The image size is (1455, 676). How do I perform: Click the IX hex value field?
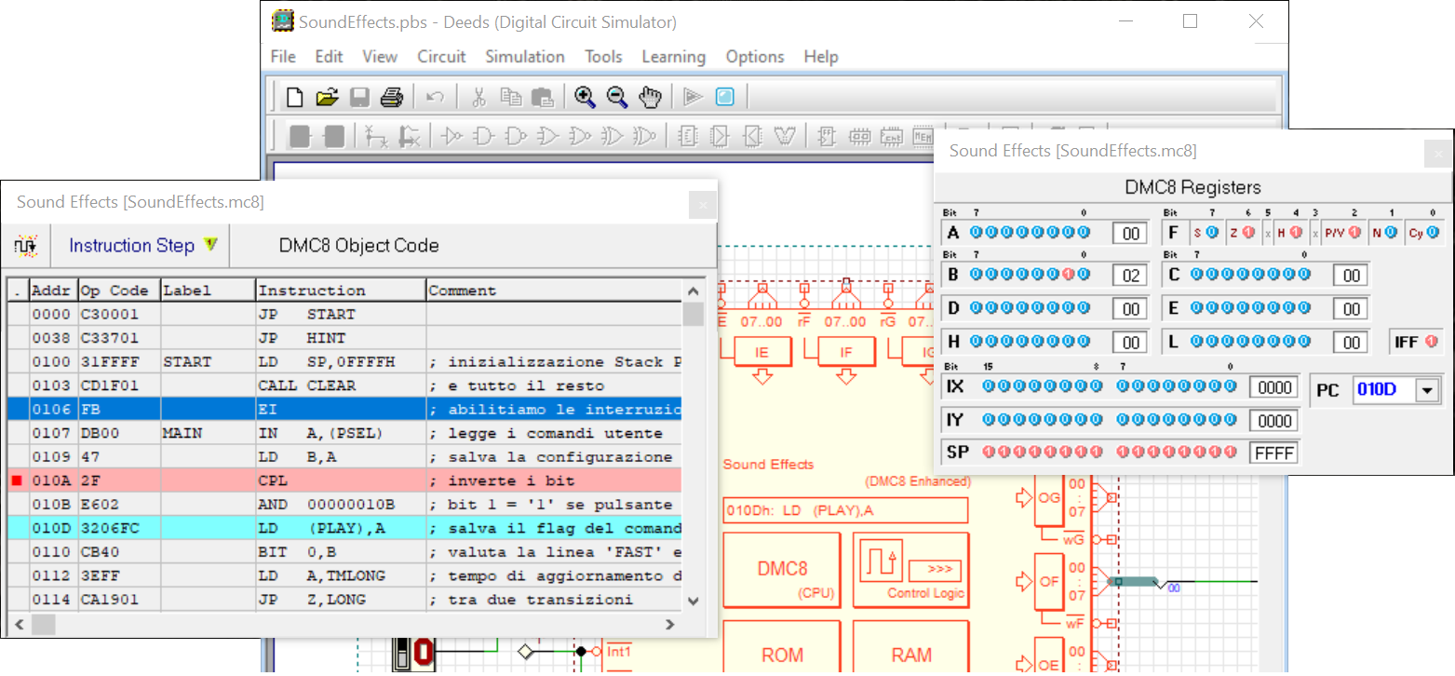point(1273,386)
